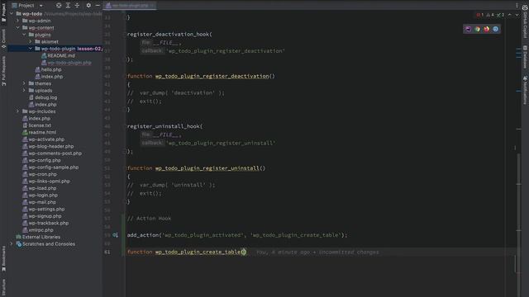The image size is (529, 297).
Task: Go to next highlighted error arrow
Action: coord(517,15)
